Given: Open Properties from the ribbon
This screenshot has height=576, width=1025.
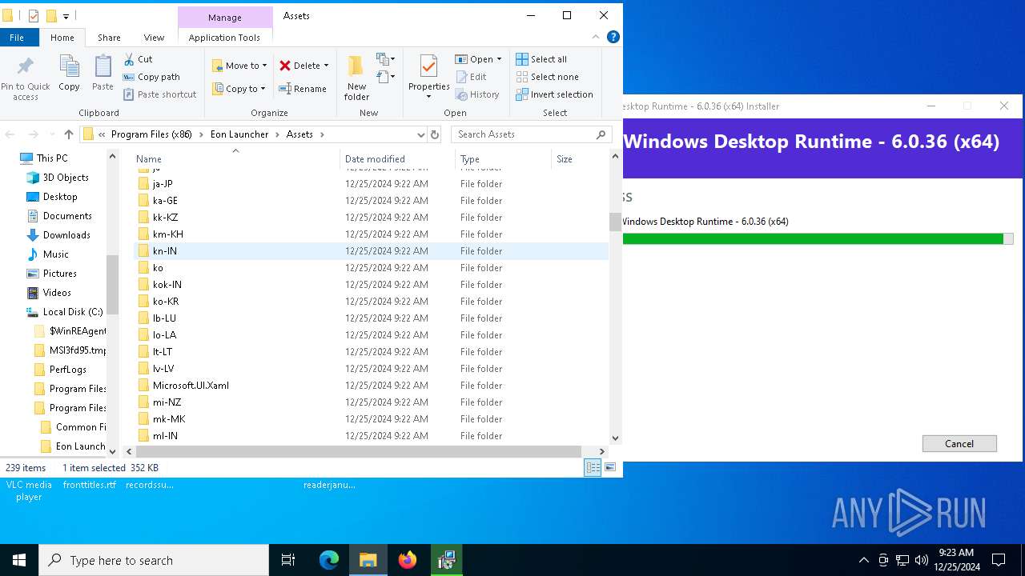Looking at the screenshot, I should pos(429,78).
